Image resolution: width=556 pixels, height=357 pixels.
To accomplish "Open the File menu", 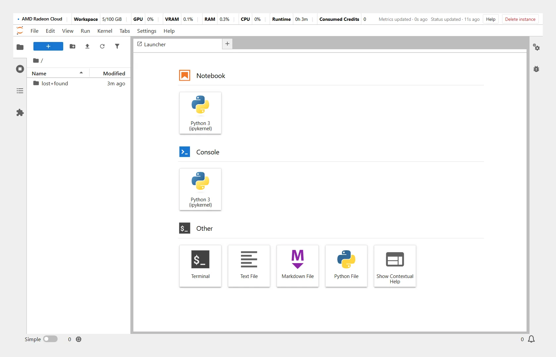I will (x=34, y=31).
